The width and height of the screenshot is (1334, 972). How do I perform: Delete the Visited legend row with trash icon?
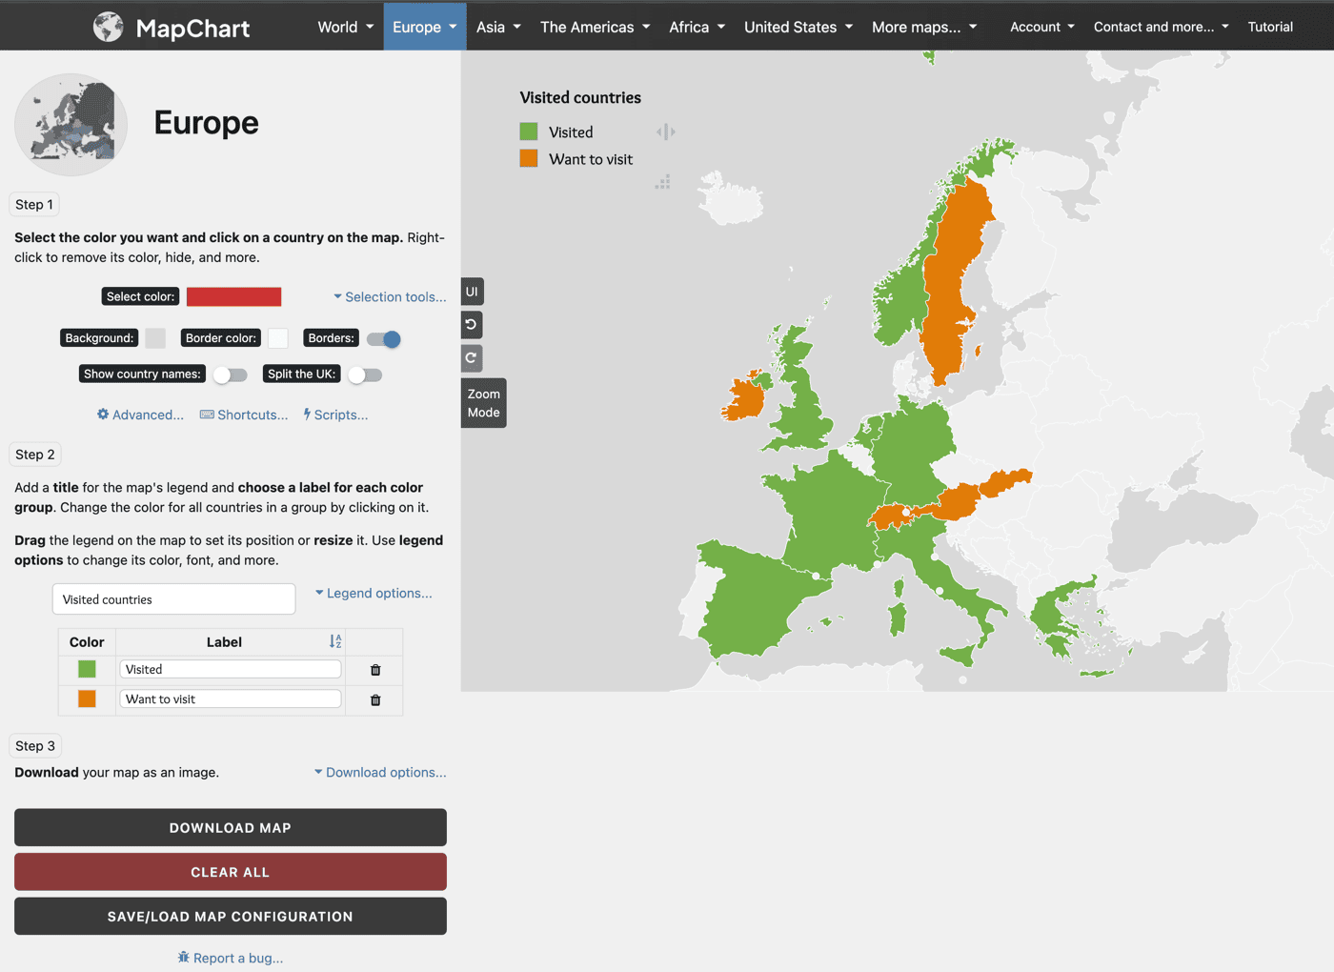(375, 670)
